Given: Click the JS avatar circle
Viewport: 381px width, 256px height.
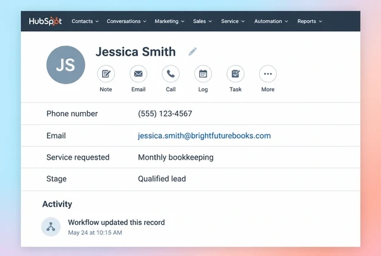Looking at the screenshot, I should click(x=65, y=65).
